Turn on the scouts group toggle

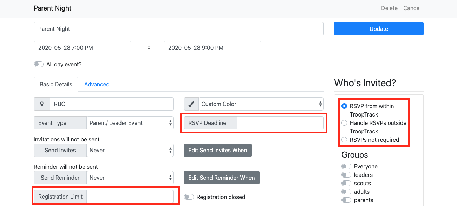pos(346,183)
